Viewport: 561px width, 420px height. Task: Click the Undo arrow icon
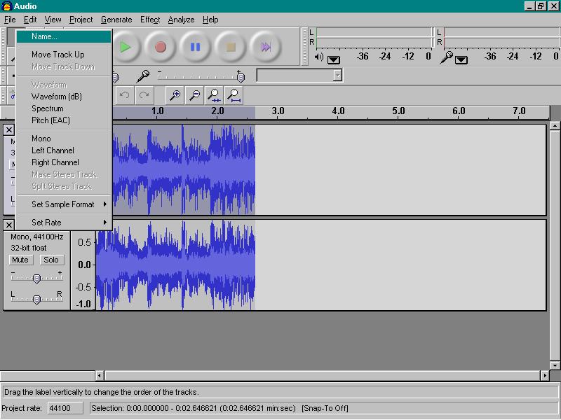click(x=125, y=95)
